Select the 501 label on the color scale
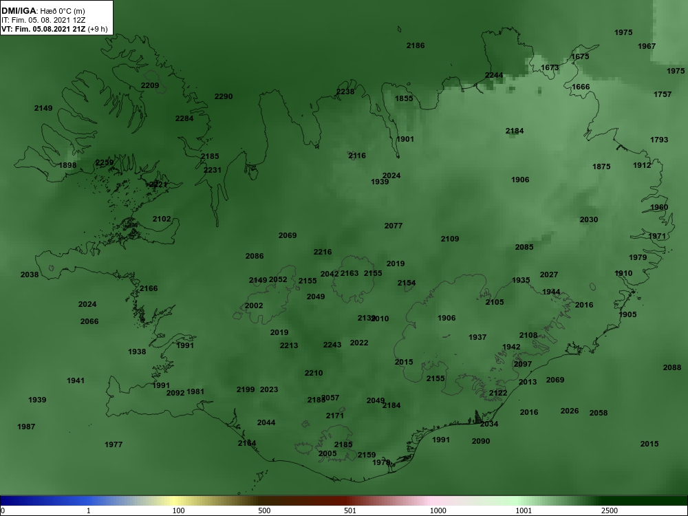688x516 pixels. coord(350,510)
